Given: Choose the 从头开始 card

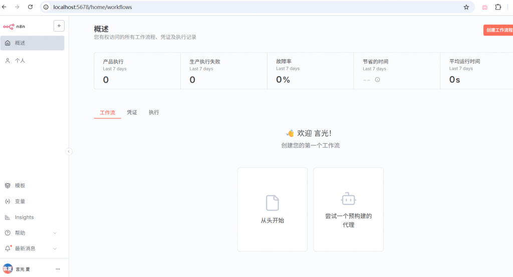Looking at the screenshot, I should pyautogui.click(x=272, y=209).
